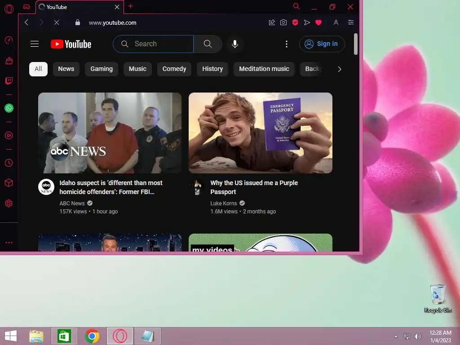Open the ABC News Idaho suspect thumbnail
Screen dimensions: 460x345
coord(110,133)
